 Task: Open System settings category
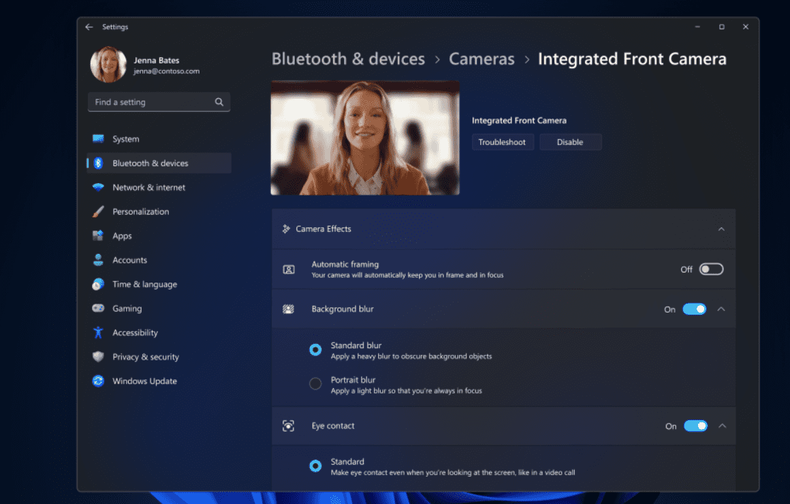click(159, 139)
